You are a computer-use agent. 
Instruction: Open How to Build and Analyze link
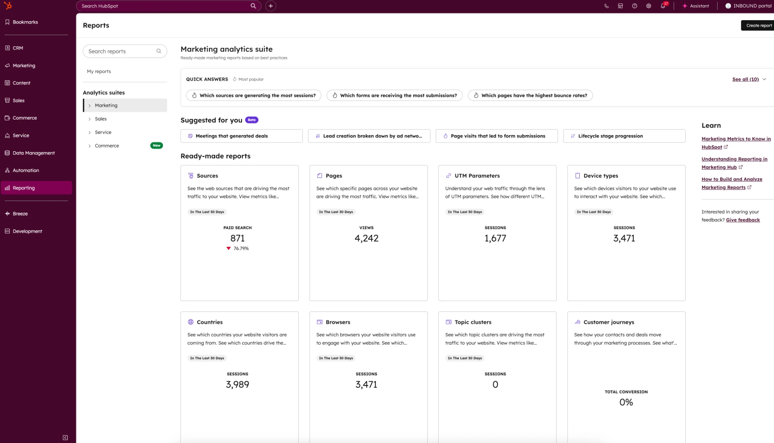[x=732, y=183]
